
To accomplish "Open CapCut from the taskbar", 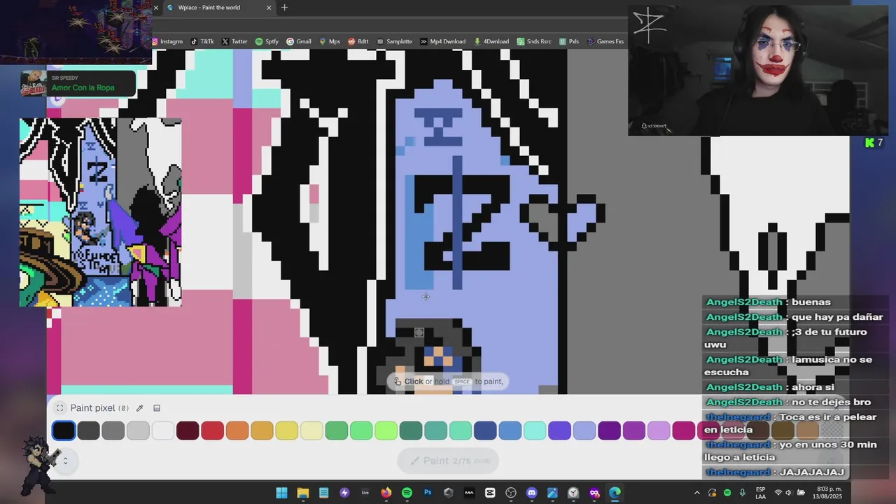I will tap(490, 493).
